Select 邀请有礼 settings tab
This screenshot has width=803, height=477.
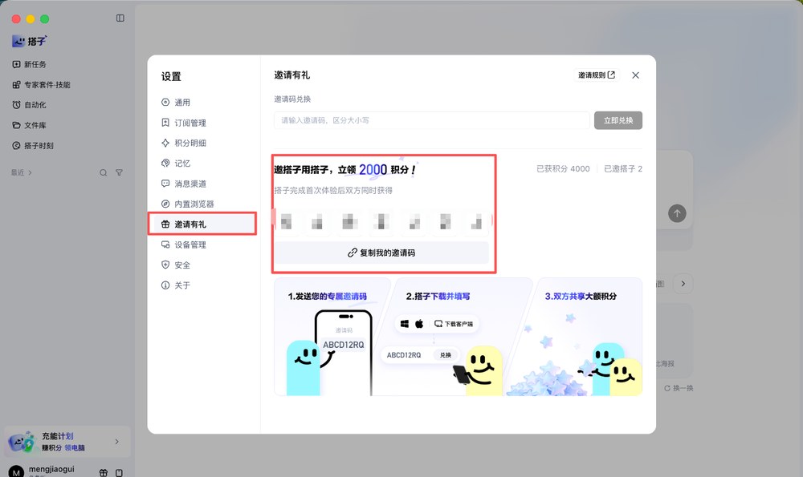point(202,224)
